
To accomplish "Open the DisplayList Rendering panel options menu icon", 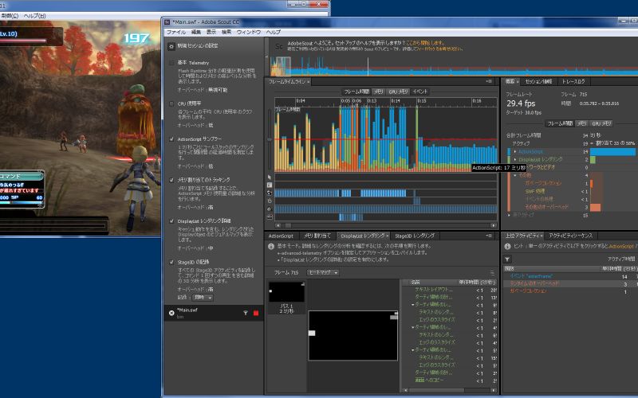I will click(x=490, y=236).
